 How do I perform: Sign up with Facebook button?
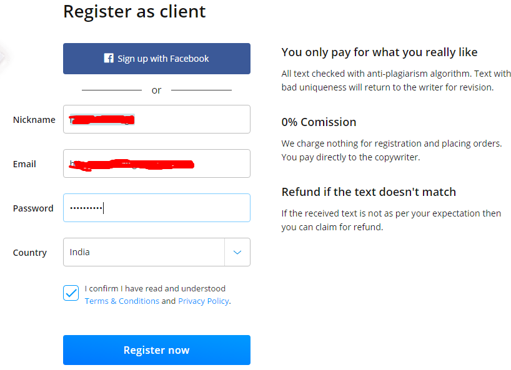tap(157, 59)
